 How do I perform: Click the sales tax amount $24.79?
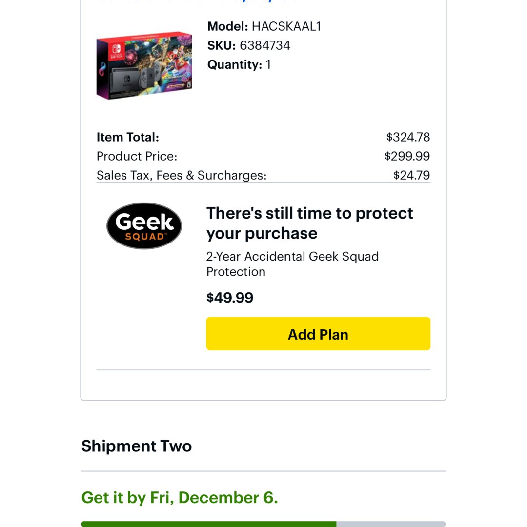[411, 175]
